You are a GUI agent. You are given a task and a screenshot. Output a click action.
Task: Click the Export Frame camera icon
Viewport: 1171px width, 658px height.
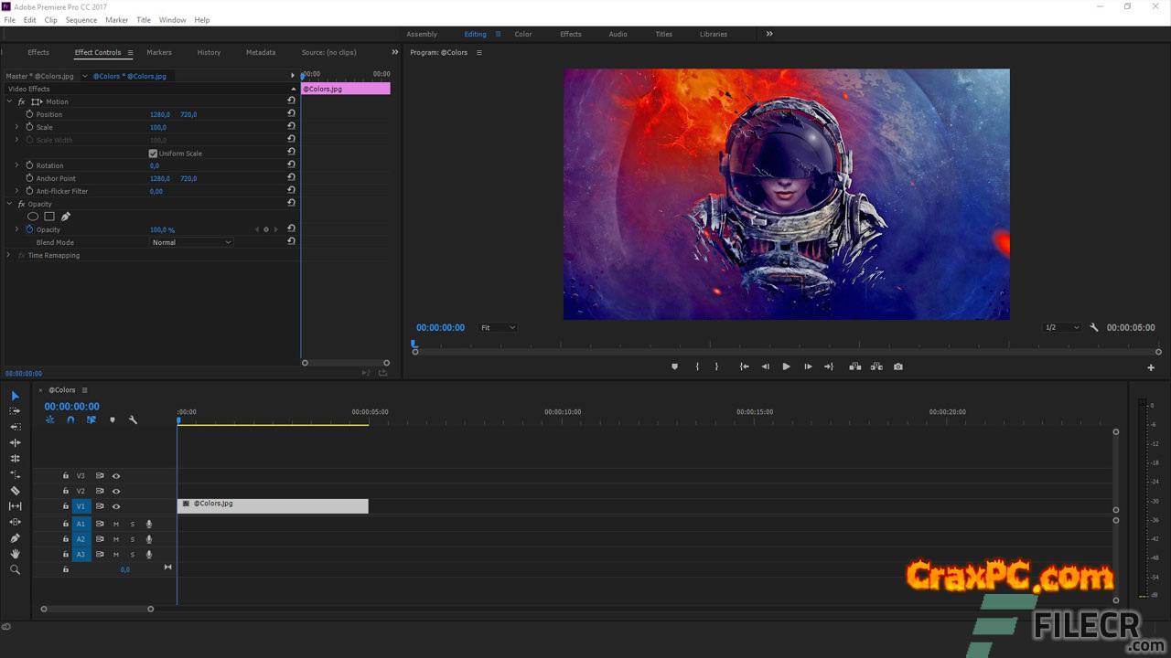897,366
